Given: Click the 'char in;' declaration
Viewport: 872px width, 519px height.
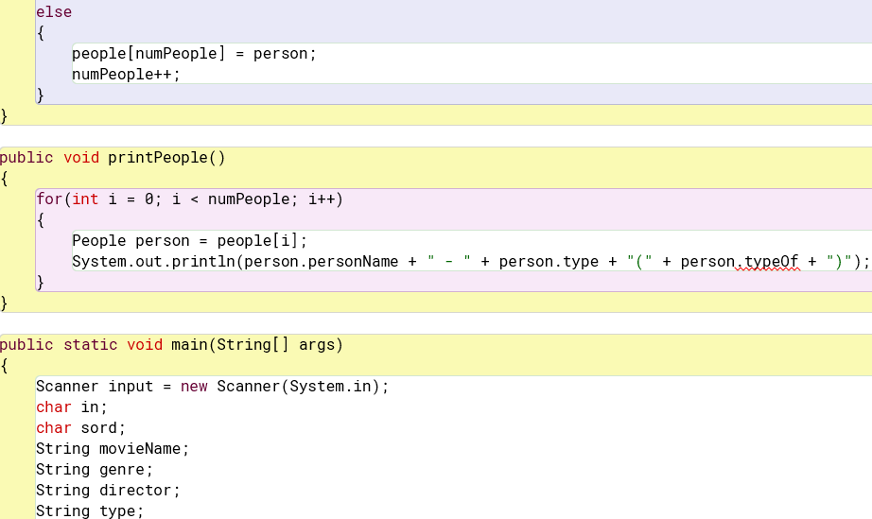Looking at the screenshot, I should click(x=72, y=407).
